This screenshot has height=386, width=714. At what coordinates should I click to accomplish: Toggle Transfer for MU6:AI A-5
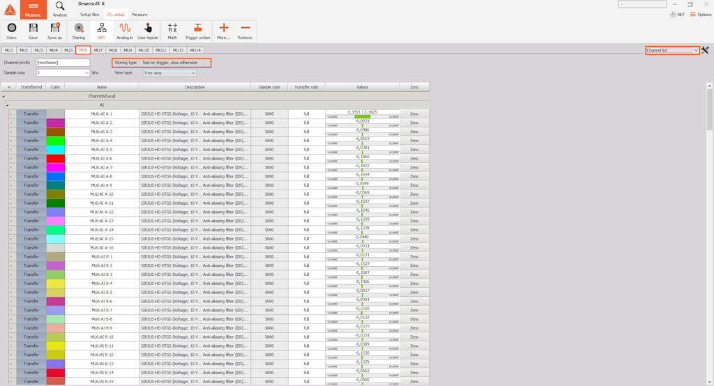31,149
